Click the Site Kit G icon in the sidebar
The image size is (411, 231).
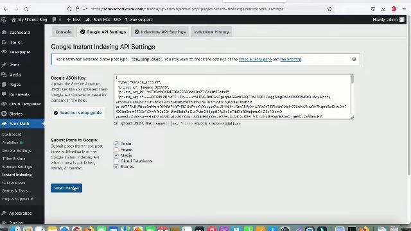click(x=4, y=42)
